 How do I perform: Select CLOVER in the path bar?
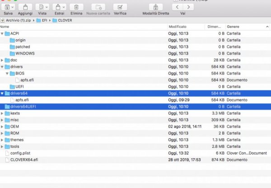point(65,20)
